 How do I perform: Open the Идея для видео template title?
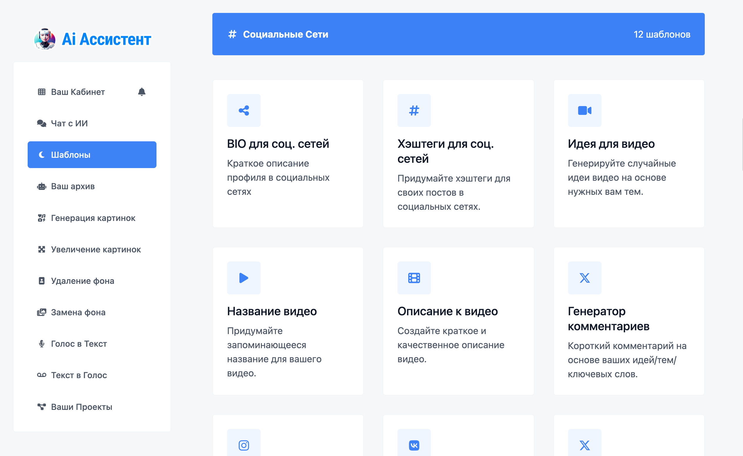point(611,144)
